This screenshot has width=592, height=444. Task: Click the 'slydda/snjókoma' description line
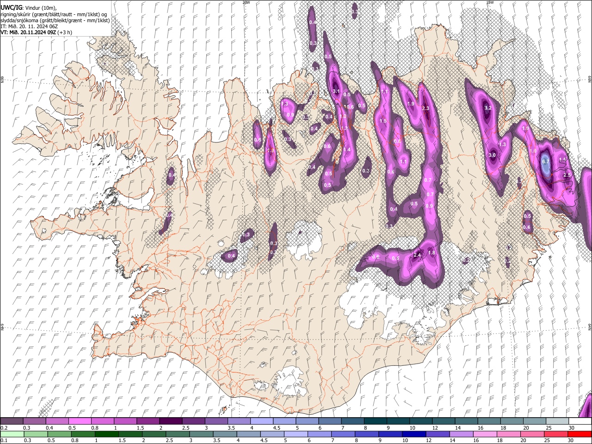(x=55, y=20)
